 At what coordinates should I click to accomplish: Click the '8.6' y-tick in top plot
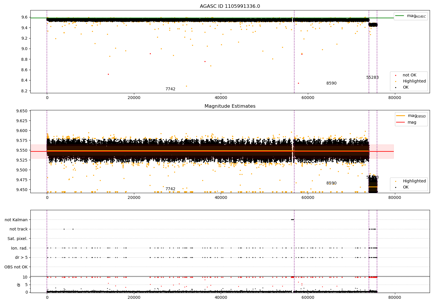[24, 70]
